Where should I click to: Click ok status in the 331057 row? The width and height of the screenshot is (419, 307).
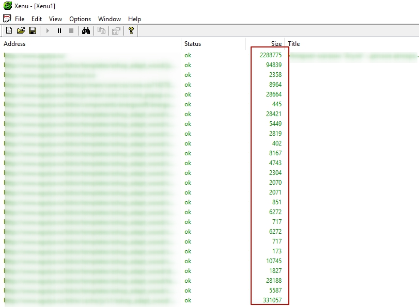188,300
